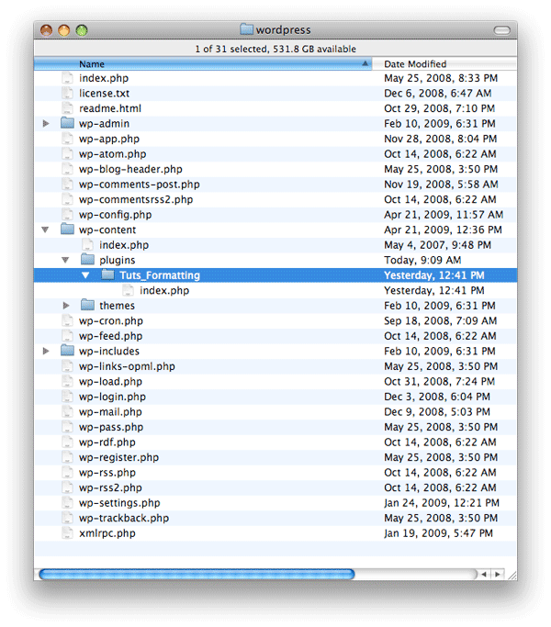Click the wp-pass.php file icon
The width and height of the screenshot is (551, 627).
click(68, 428)
